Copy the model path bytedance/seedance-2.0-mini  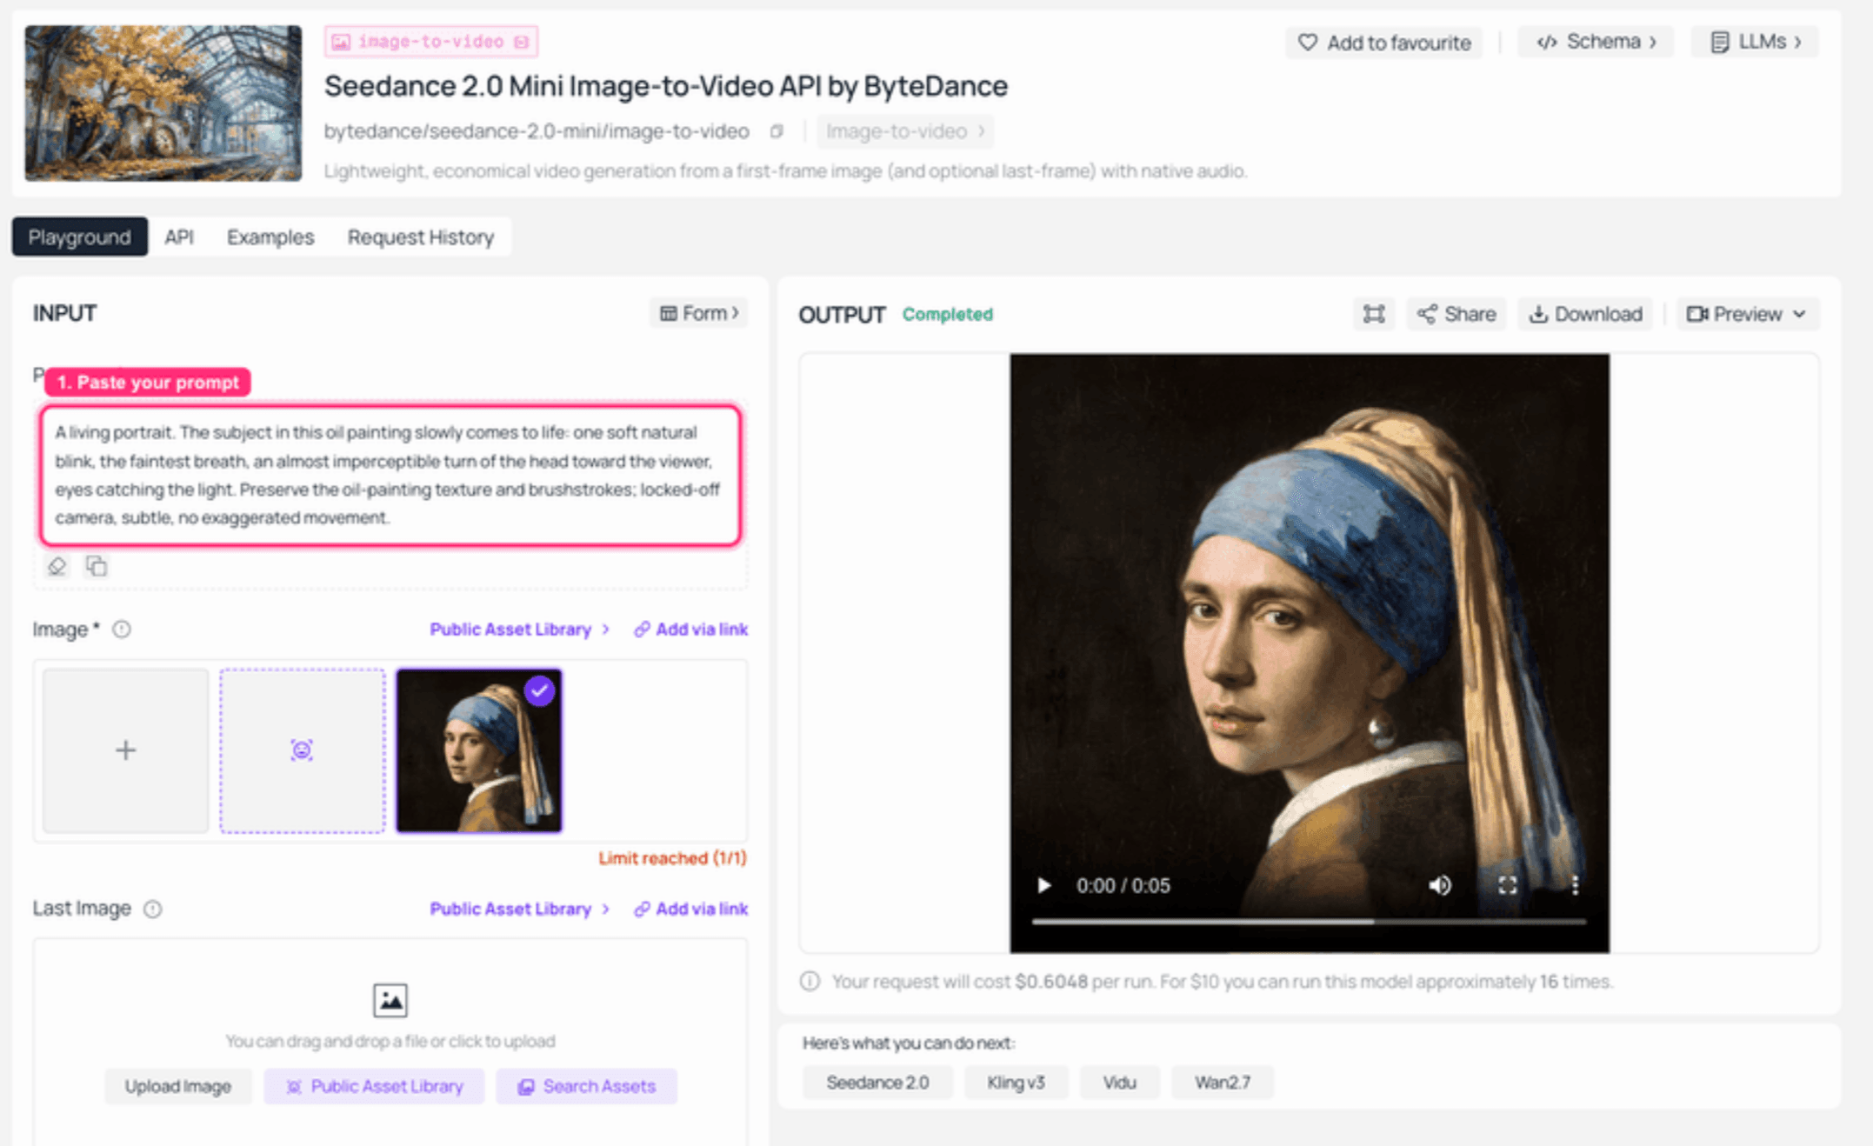coord(777,131)
